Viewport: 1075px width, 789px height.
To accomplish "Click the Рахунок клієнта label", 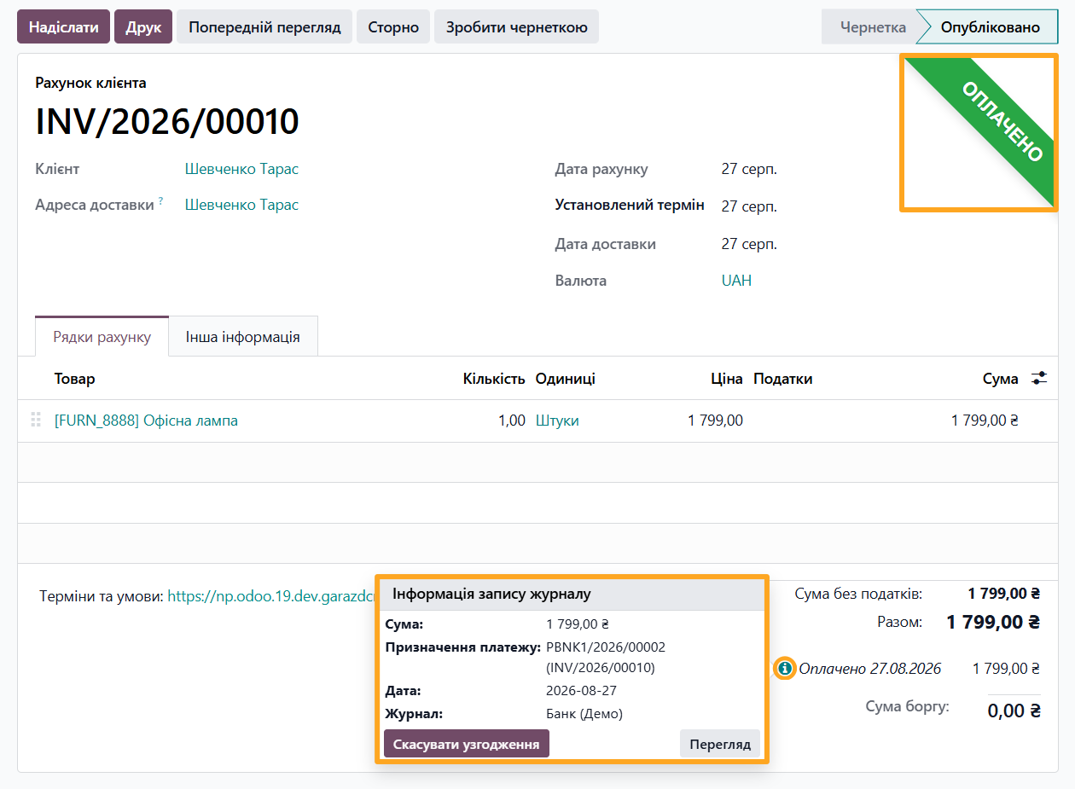I will tap(90, 83).
